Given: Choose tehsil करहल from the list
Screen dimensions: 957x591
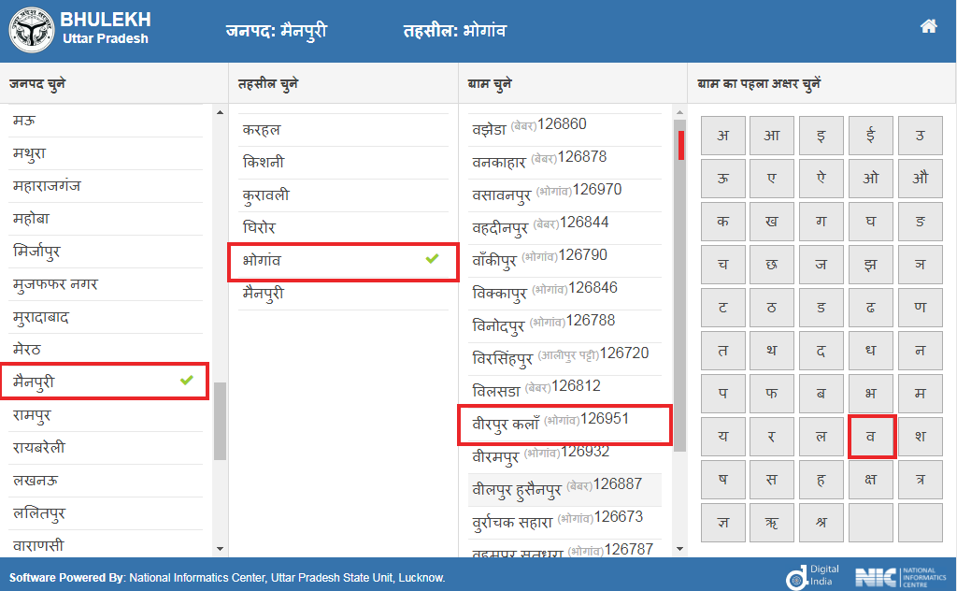Looking at the screenshot, I should [262, 130].
